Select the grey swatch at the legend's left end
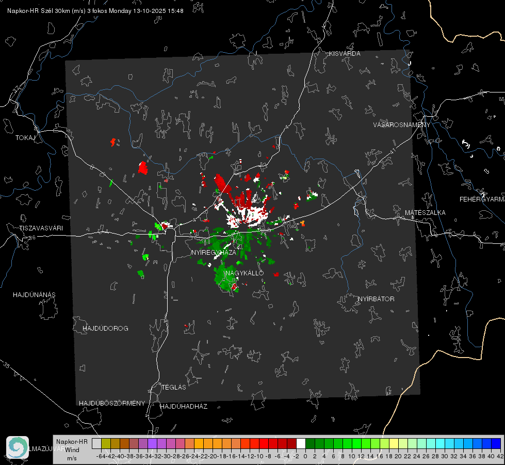Image resolution: width=505 pixels, height=465 pixels. tap(96, 443)
